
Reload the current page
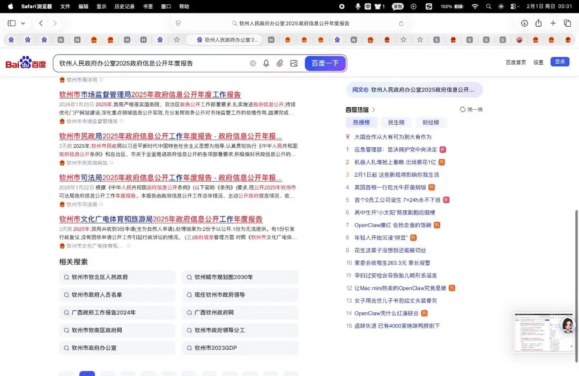coord(401,24)
